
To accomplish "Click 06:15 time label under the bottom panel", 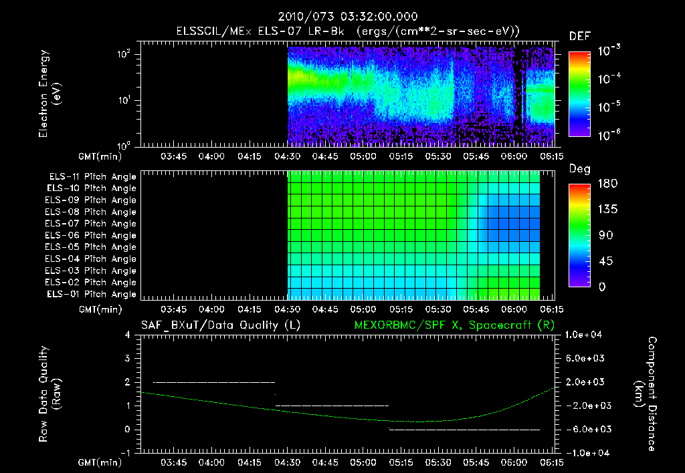I will tap(551, 462).
